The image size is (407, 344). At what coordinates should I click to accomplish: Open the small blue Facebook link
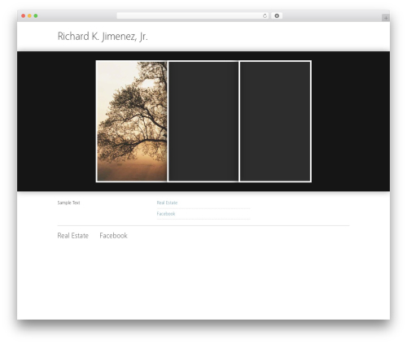(x=166, y=214)
